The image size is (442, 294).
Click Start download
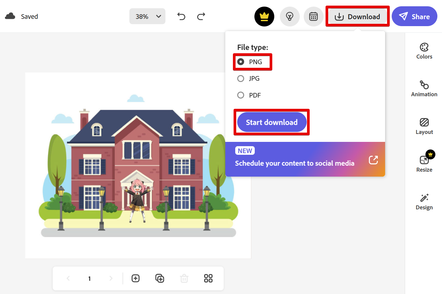272,122
